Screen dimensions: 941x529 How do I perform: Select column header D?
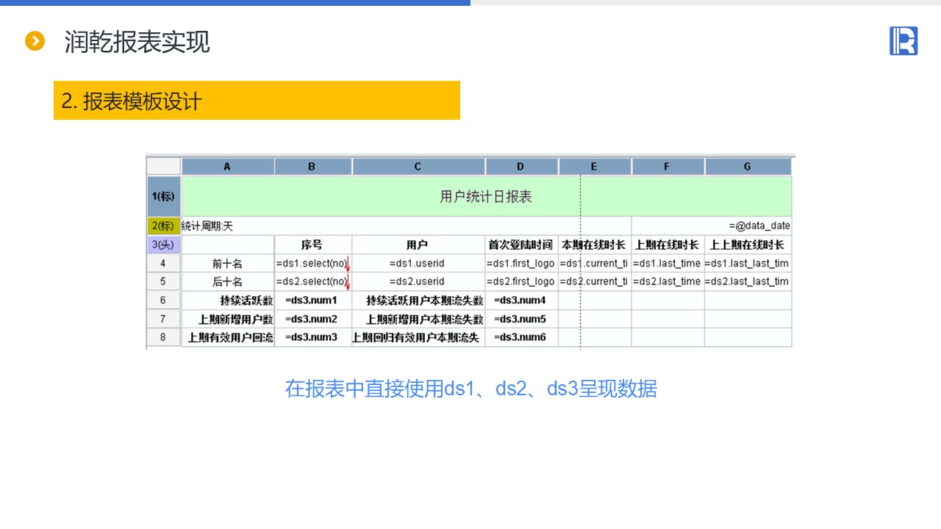[x=522, y=167]
